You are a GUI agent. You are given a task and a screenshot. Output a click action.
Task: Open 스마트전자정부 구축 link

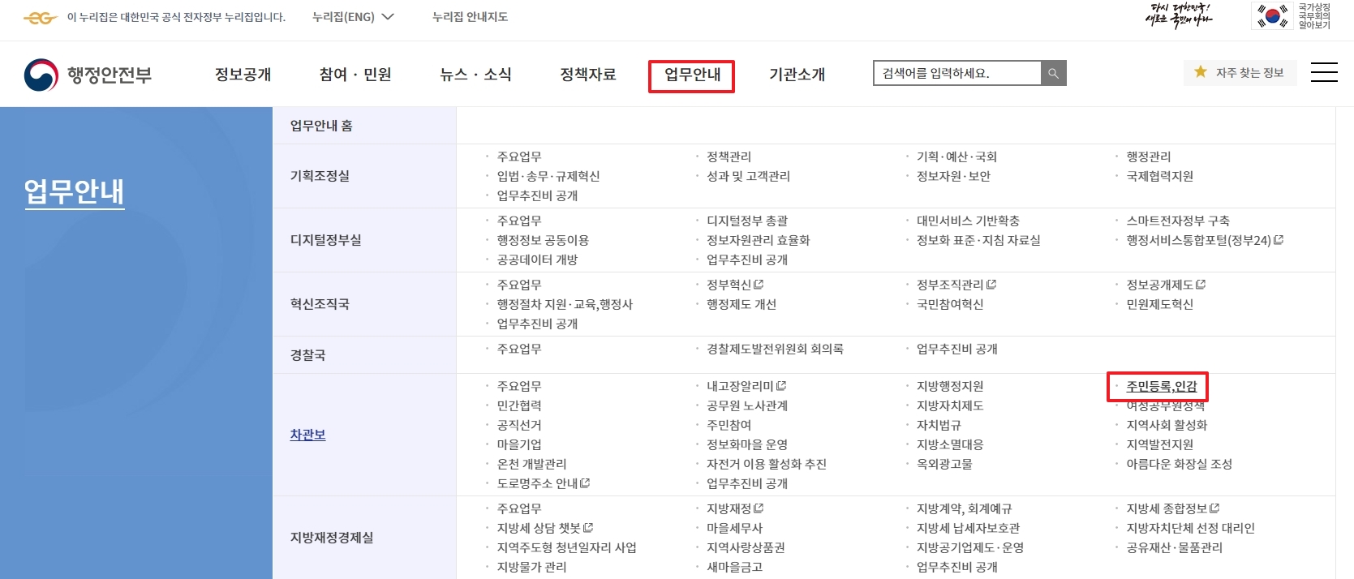pos(1178,221)
